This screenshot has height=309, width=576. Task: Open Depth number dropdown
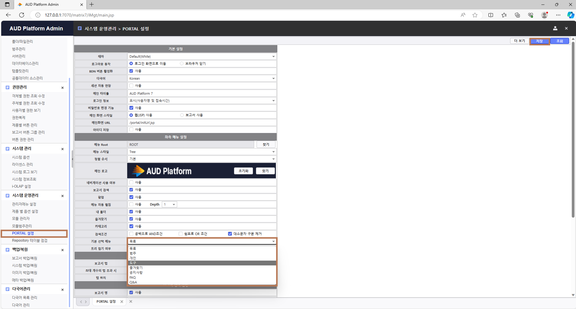tap(169, 204)
